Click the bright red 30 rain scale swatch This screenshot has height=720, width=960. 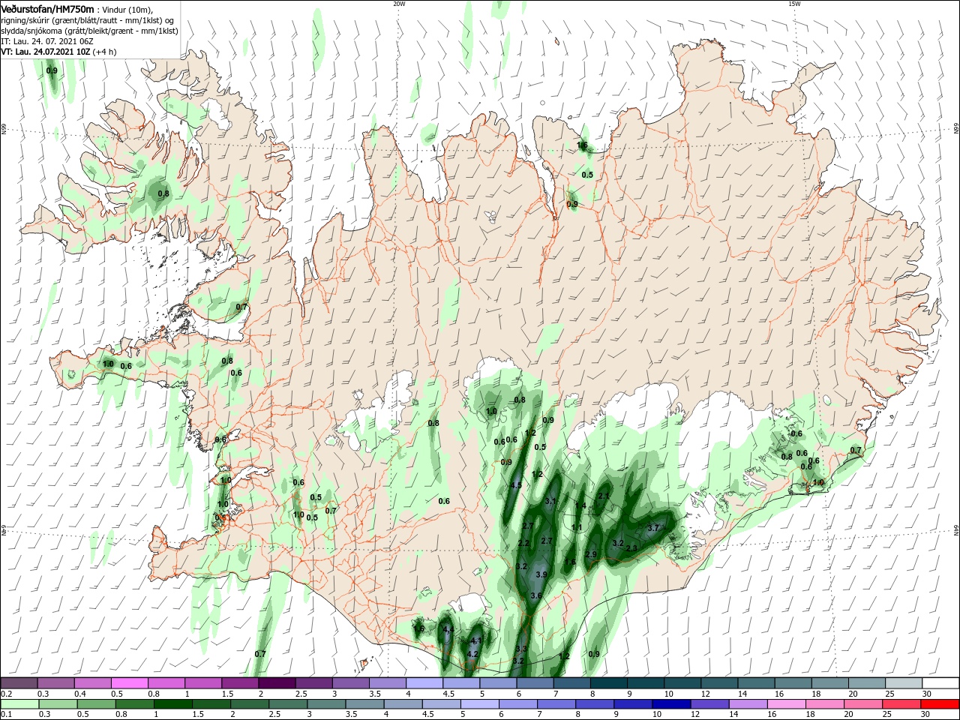(x=938, y=704)
